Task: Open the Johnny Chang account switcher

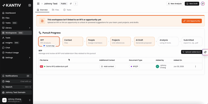Action: click(x=16, y=100)
